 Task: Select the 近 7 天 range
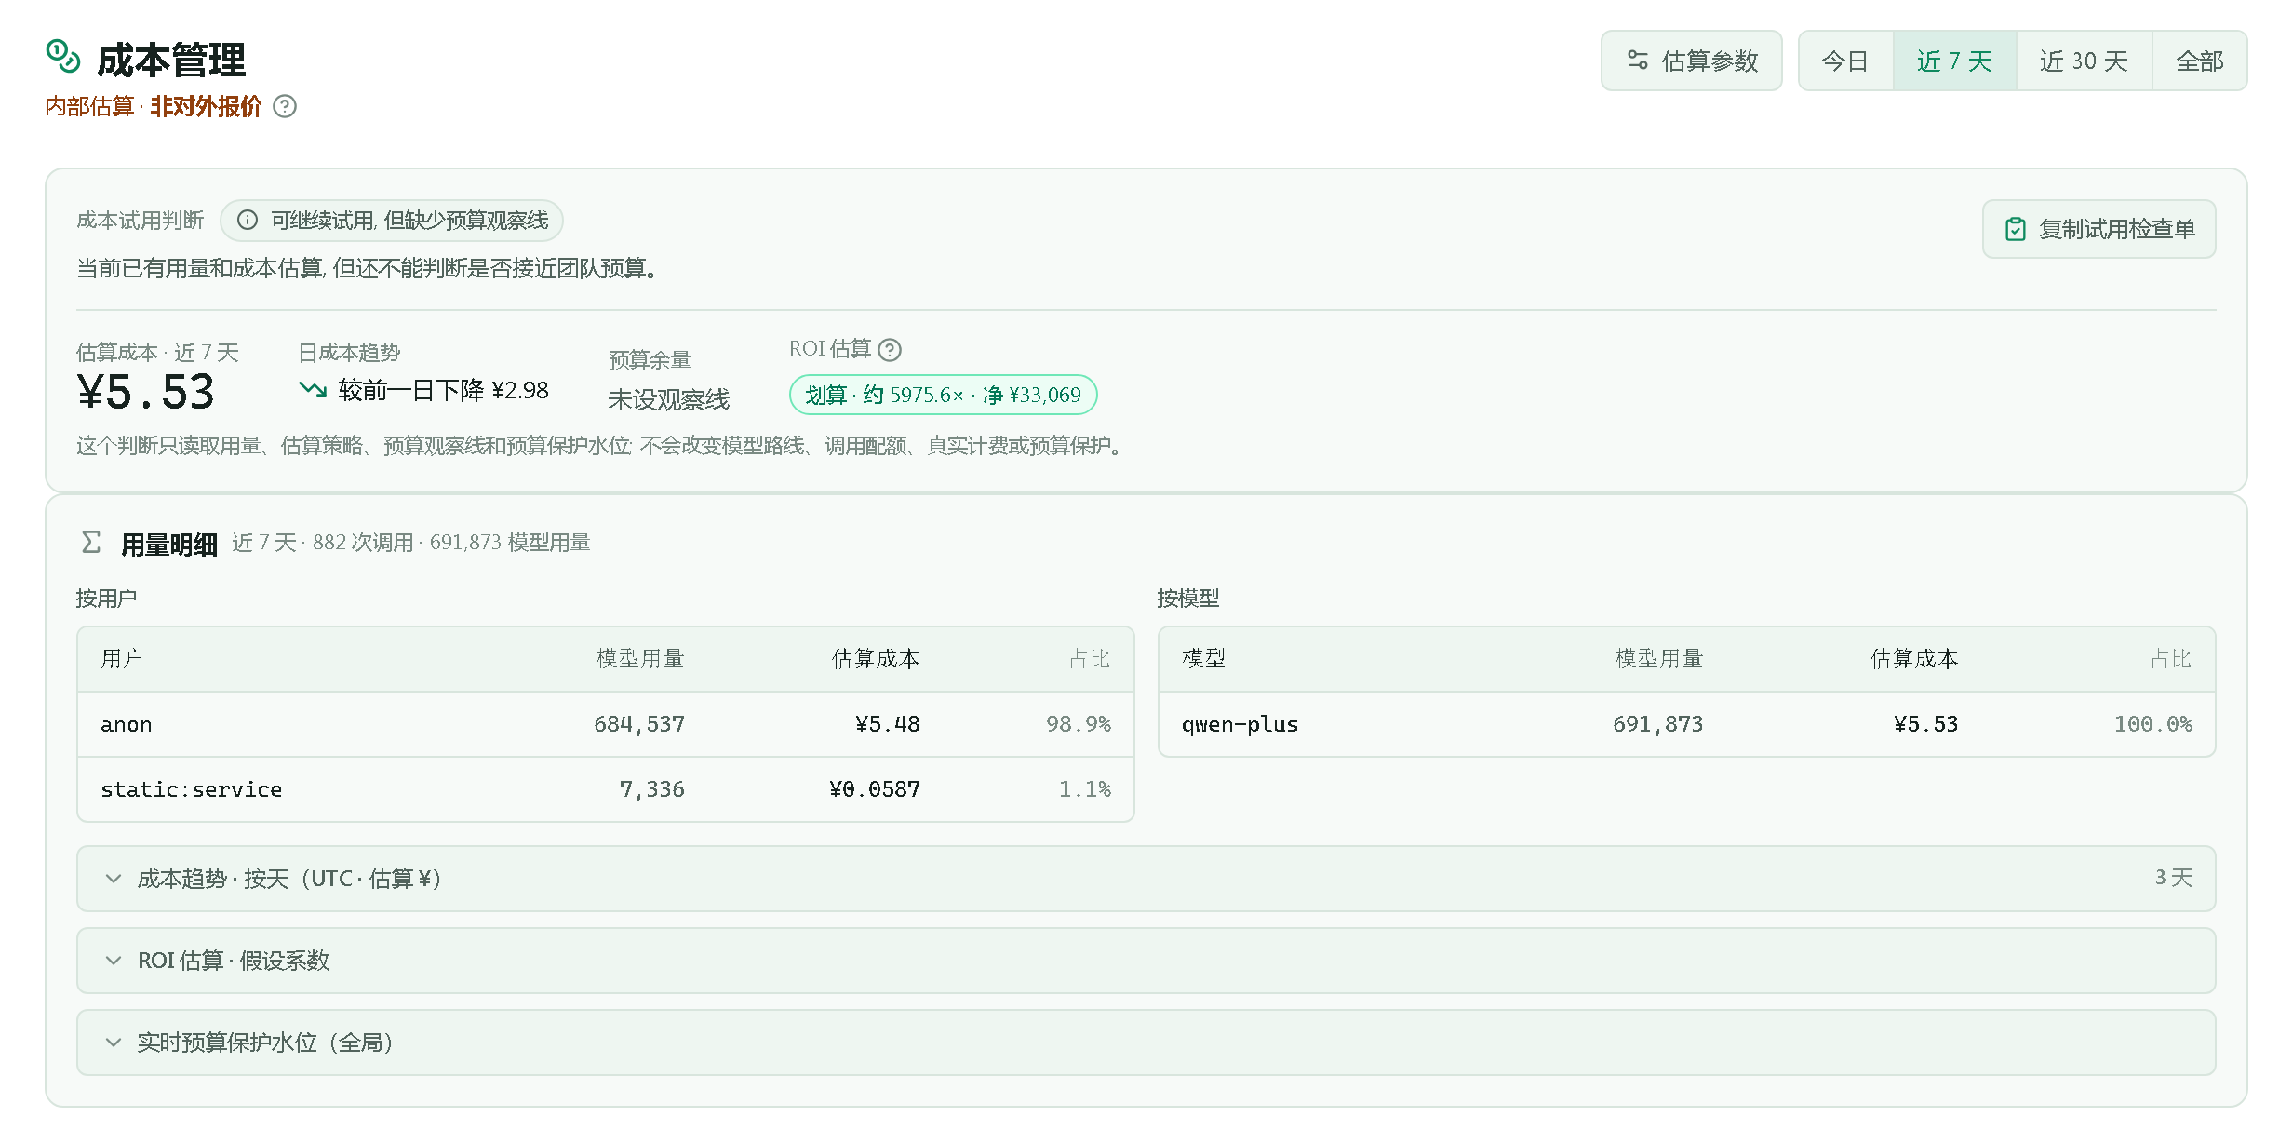1954,61
